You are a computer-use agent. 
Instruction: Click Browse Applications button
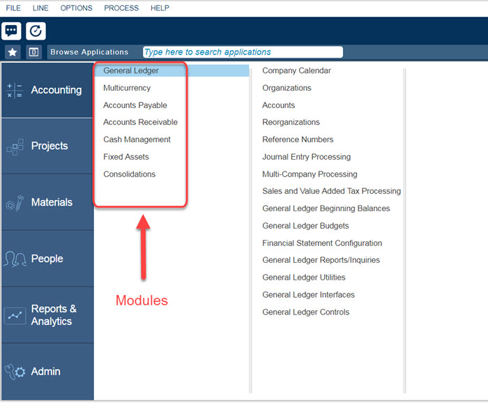pos(89,52)
